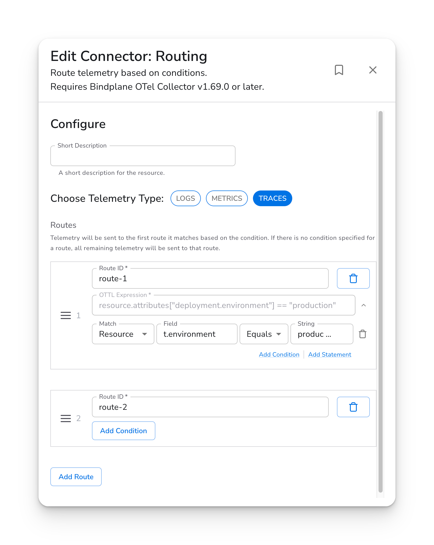Remove the Resource condition row with trash icon
Image resolution: width=434 pixels, height=545 pixels.
[363, 334]
